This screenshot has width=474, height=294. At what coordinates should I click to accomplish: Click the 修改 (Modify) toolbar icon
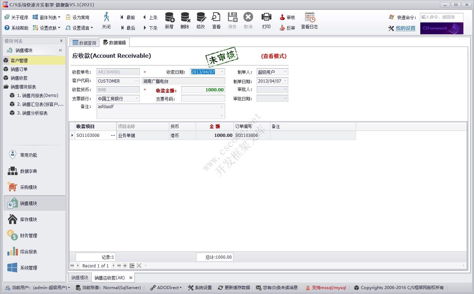coord(201,22)
